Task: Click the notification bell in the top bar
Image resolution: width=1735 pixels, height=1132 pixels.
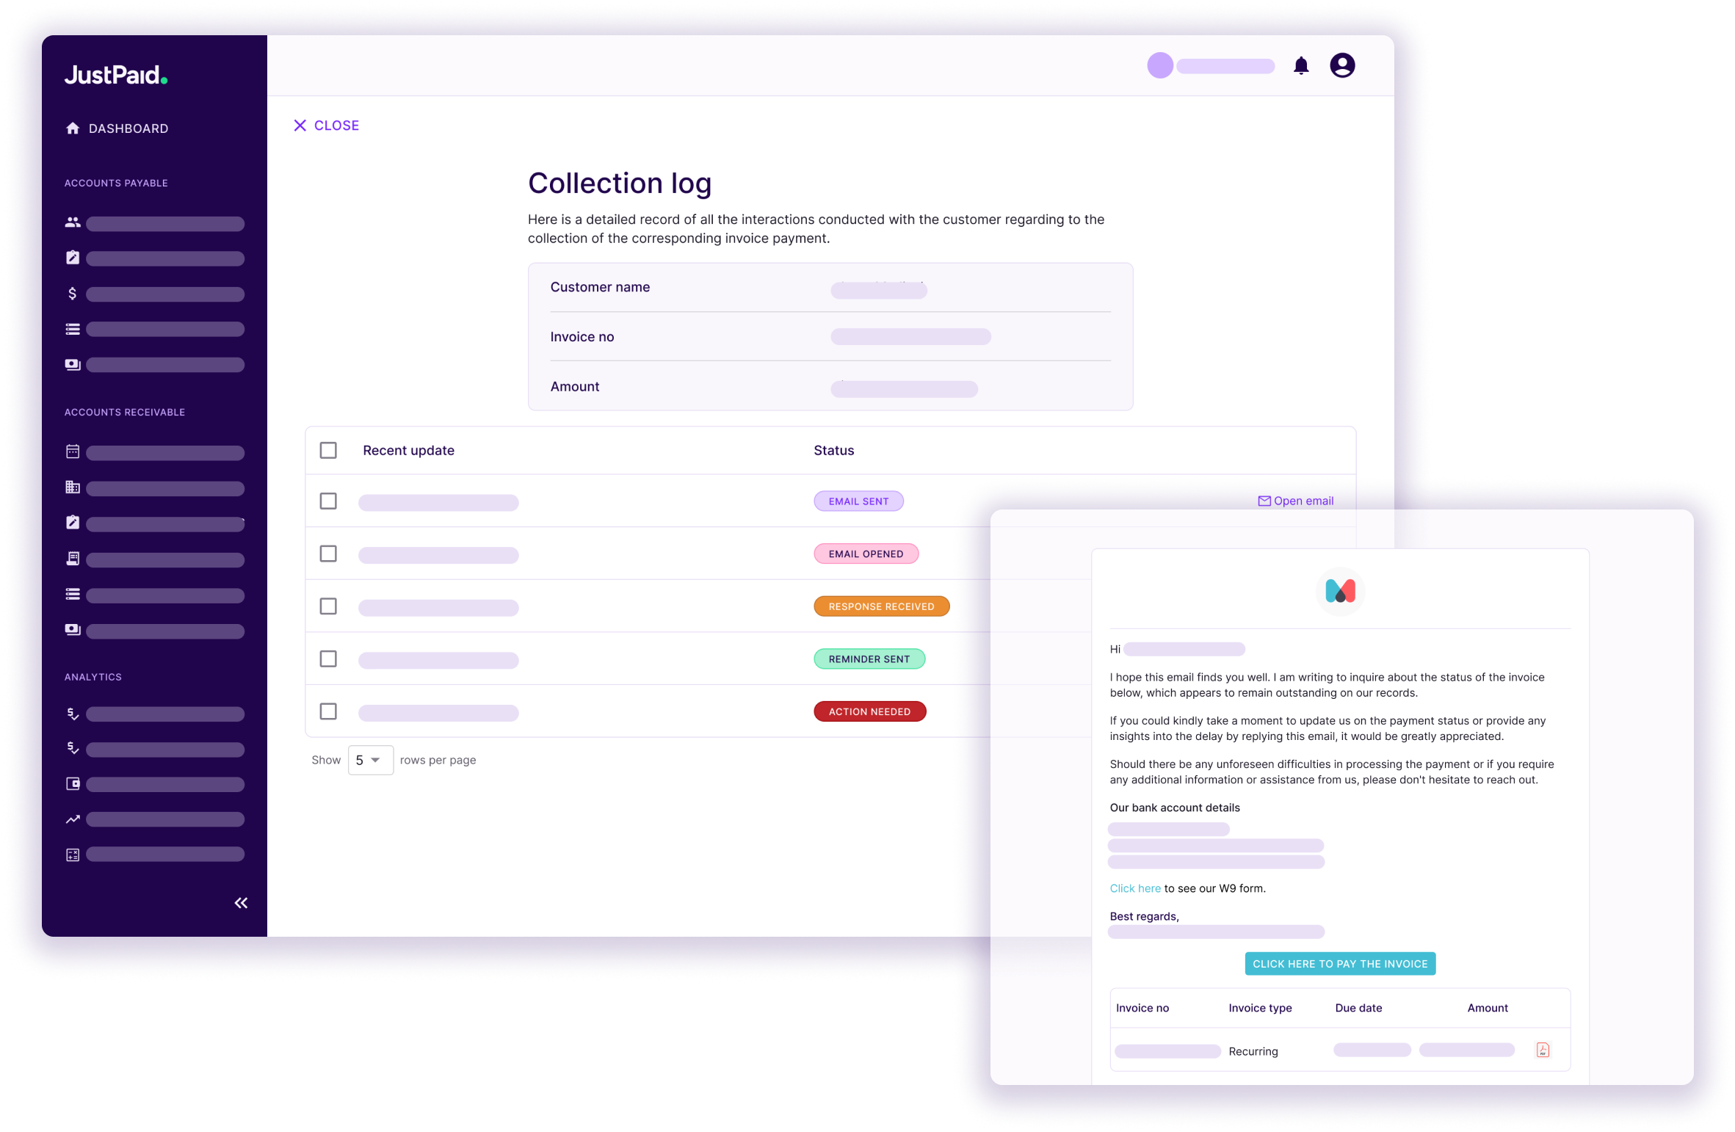Action: 1302,65
